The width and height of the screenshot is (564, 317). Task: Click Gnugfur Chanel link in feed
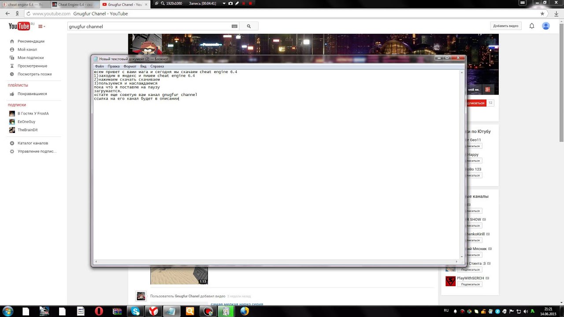pos(187,296)
